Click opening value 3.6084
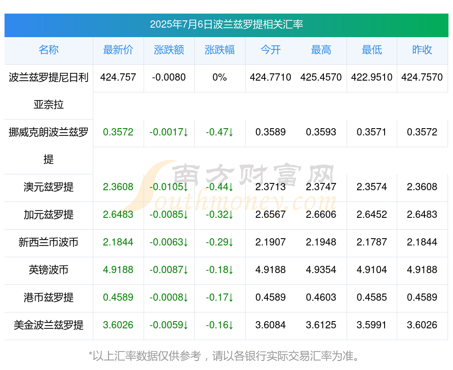 (x=270, y=325)
